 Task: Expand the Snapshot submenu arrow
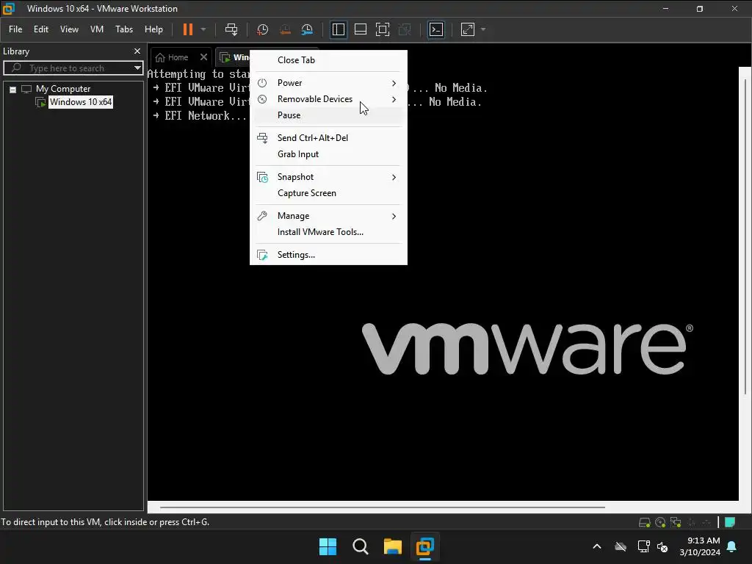point(394,177)
